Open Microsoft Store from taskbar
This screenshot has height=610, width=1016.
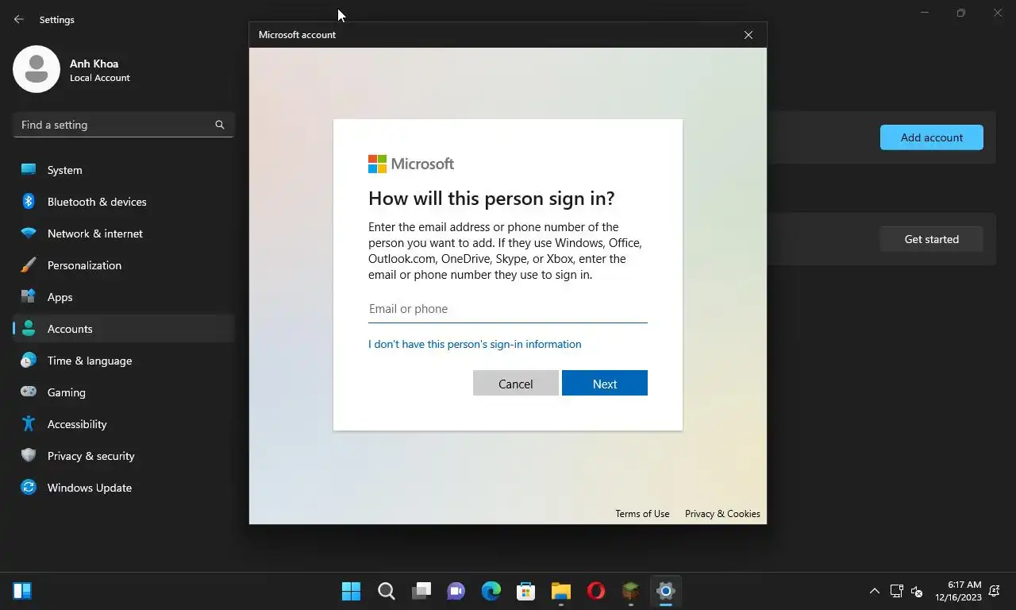pos(526,591)
